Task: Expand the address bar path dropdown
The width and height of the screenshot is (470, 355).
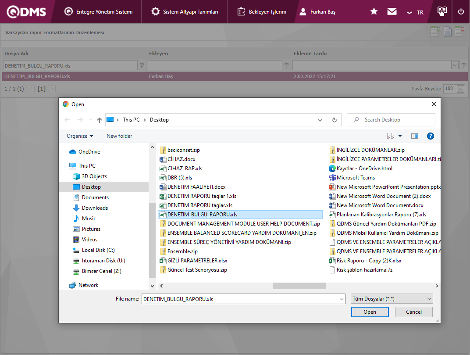Action: point(320,120)
